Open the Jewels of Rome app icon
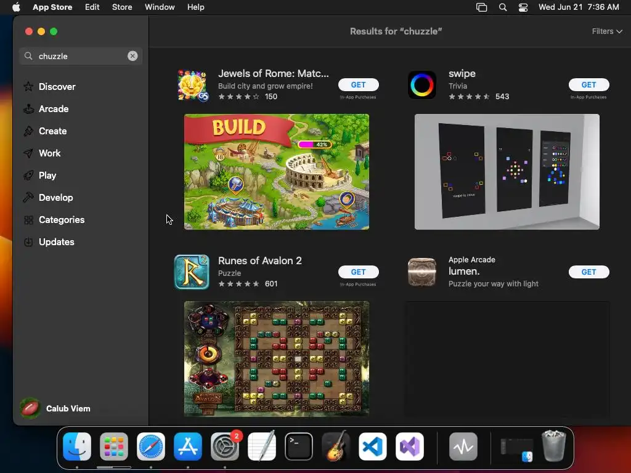 [x=193, y=85]
